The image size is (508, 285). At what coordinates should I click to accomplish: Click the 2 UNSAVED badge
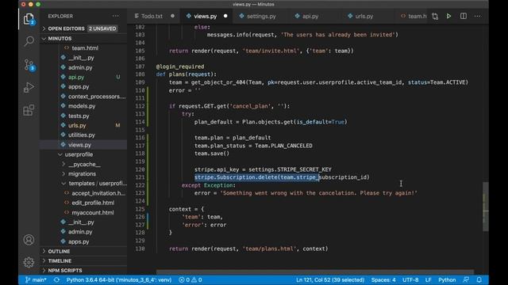point(102,28)
